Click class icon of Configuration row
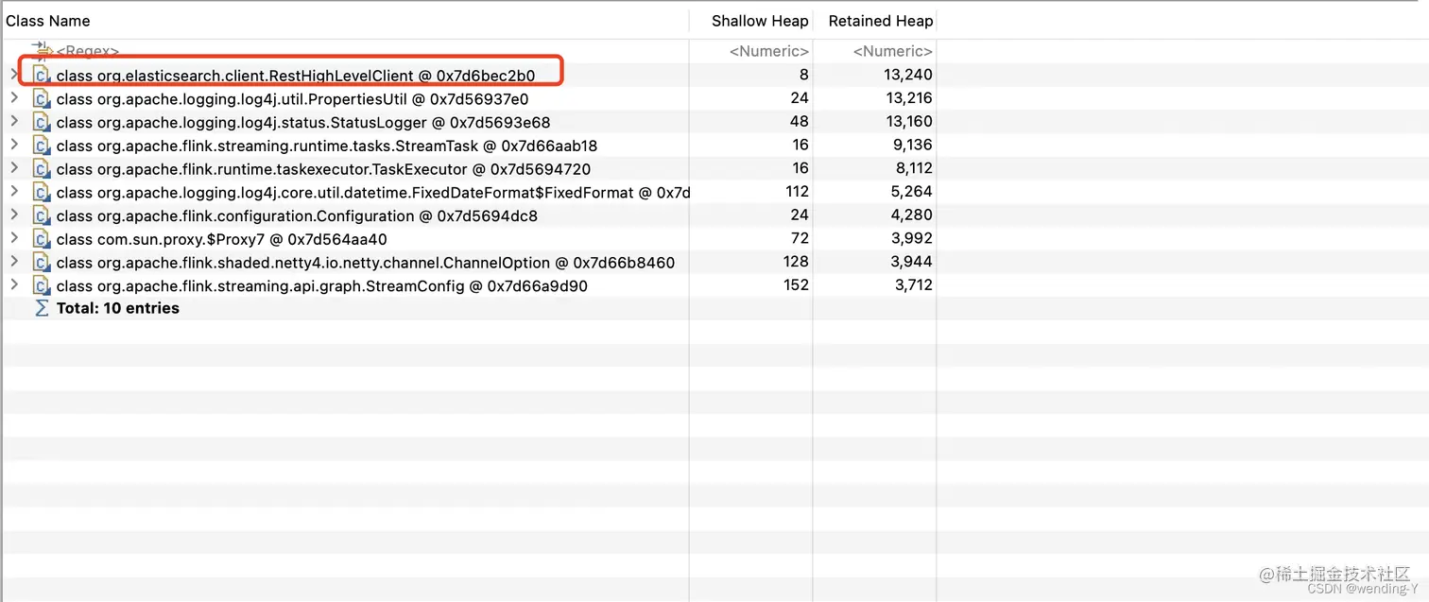 coord(41,215)
